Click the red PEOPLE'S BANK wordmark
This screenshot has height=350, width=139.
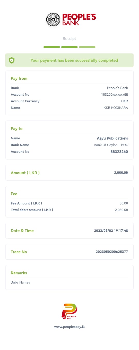click(x=79, y=20)
